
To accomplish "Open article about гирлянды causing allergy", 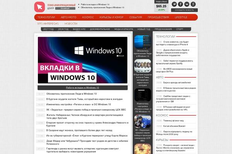I will pos(83,150).
